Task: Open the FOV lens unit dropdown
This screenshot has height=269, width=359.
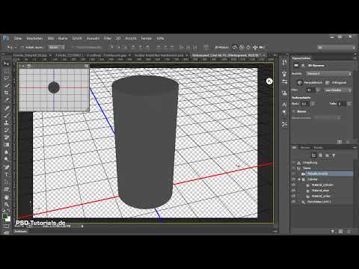Action: click(x=338, y=90)
